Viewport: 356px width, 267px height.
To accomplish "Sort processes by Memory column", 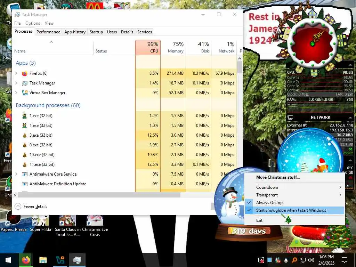I will [173, 47].
